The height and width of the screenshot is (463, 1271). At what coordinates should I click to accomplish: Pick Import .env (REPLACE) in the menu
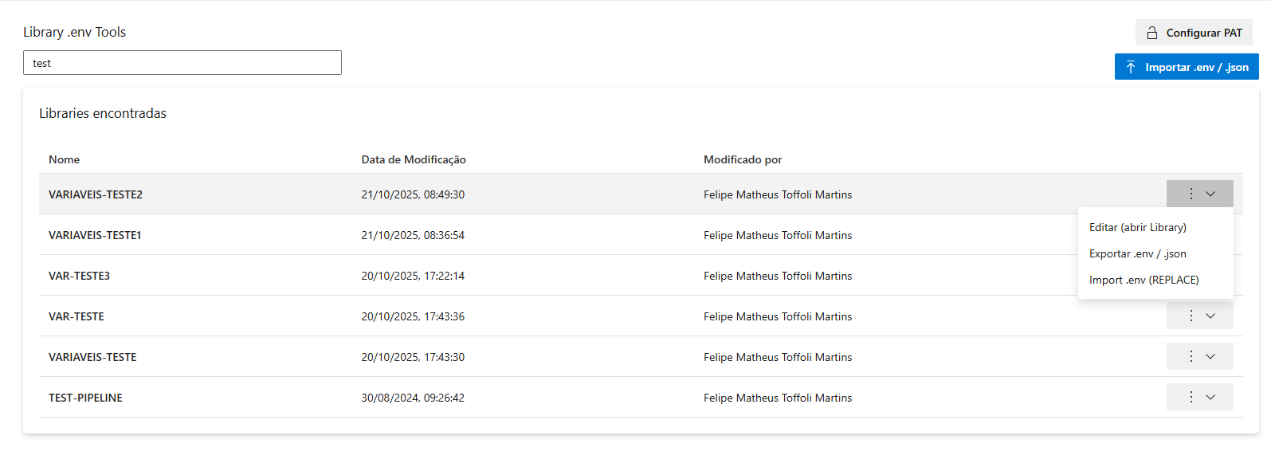[1144, 280]
